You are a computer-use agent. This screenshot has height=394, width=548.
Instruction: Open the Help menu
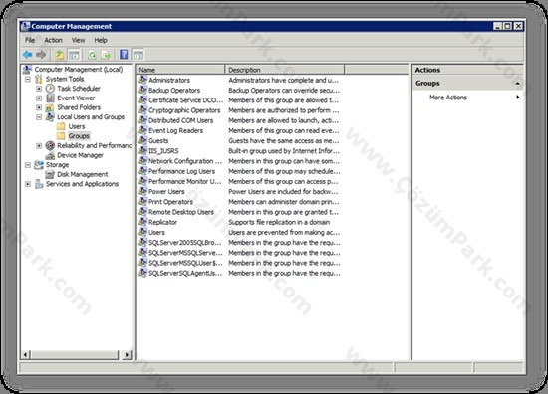click(x=101, y=40)
